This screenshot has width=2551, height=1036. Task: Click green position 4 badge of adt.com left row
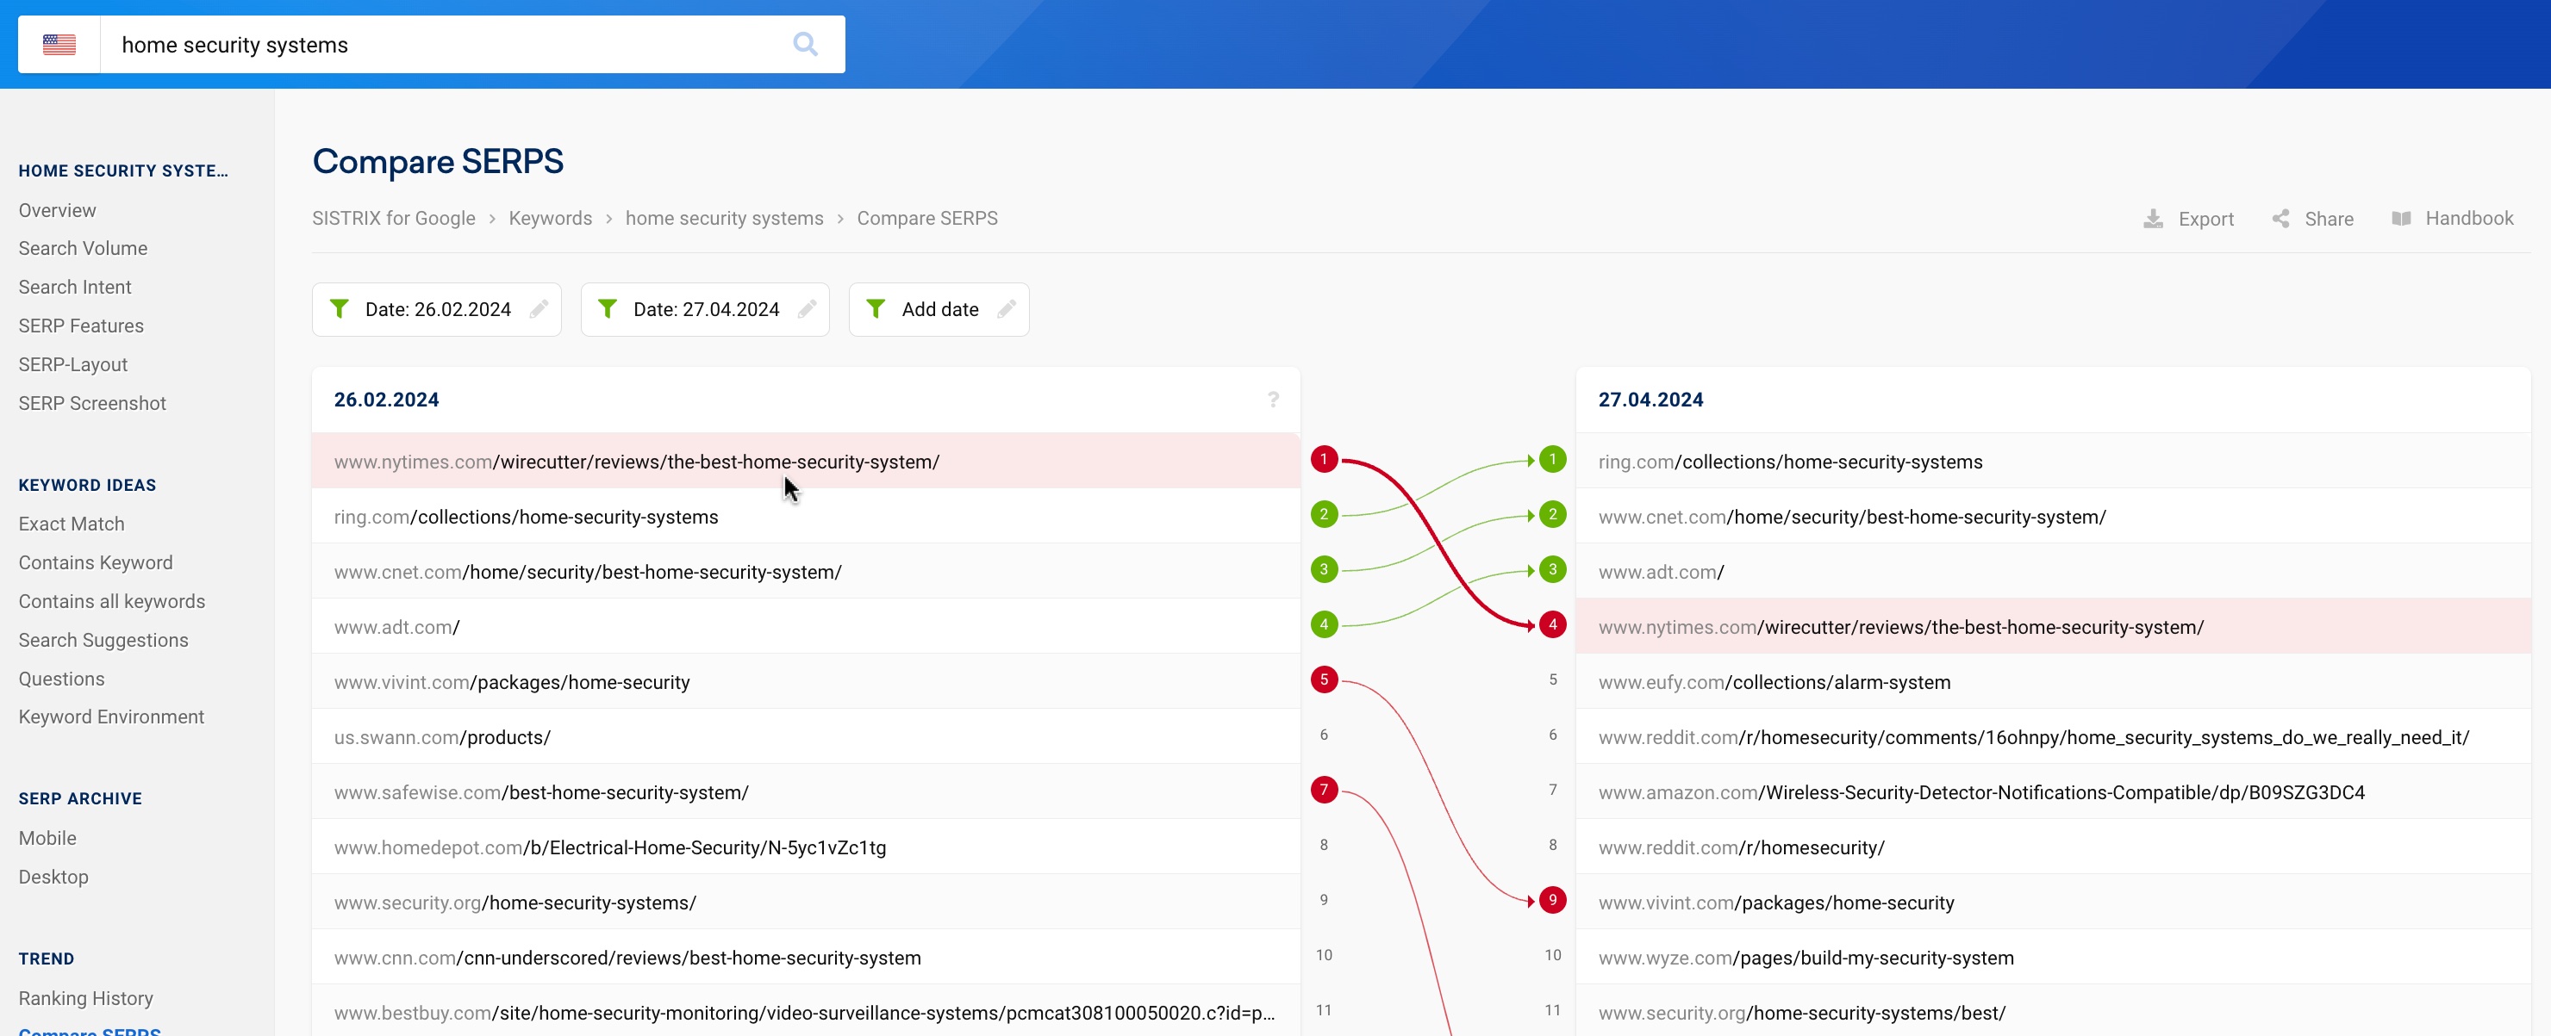1324,624
